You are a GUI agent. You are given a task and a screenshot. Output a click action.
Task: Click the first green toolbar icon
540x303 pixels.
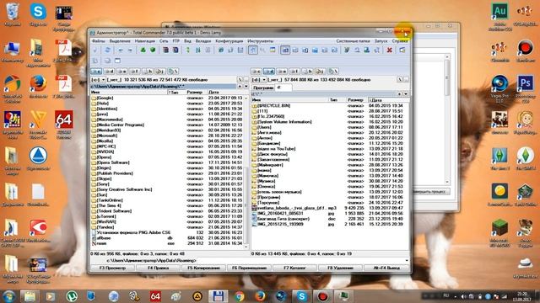pyautogui.click(x=143, y=50)
